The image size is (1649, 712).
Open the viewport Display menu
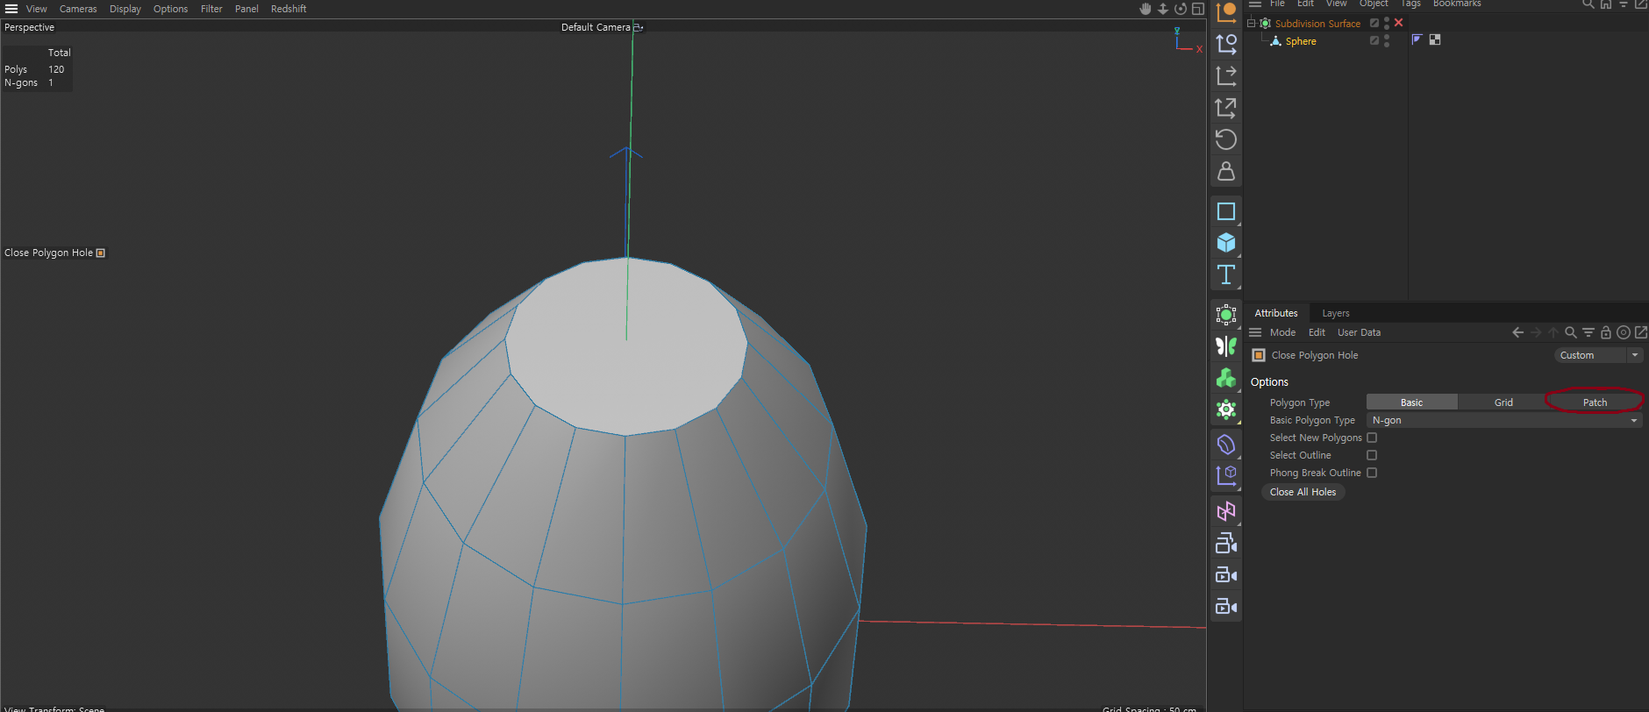pos(125,9)
